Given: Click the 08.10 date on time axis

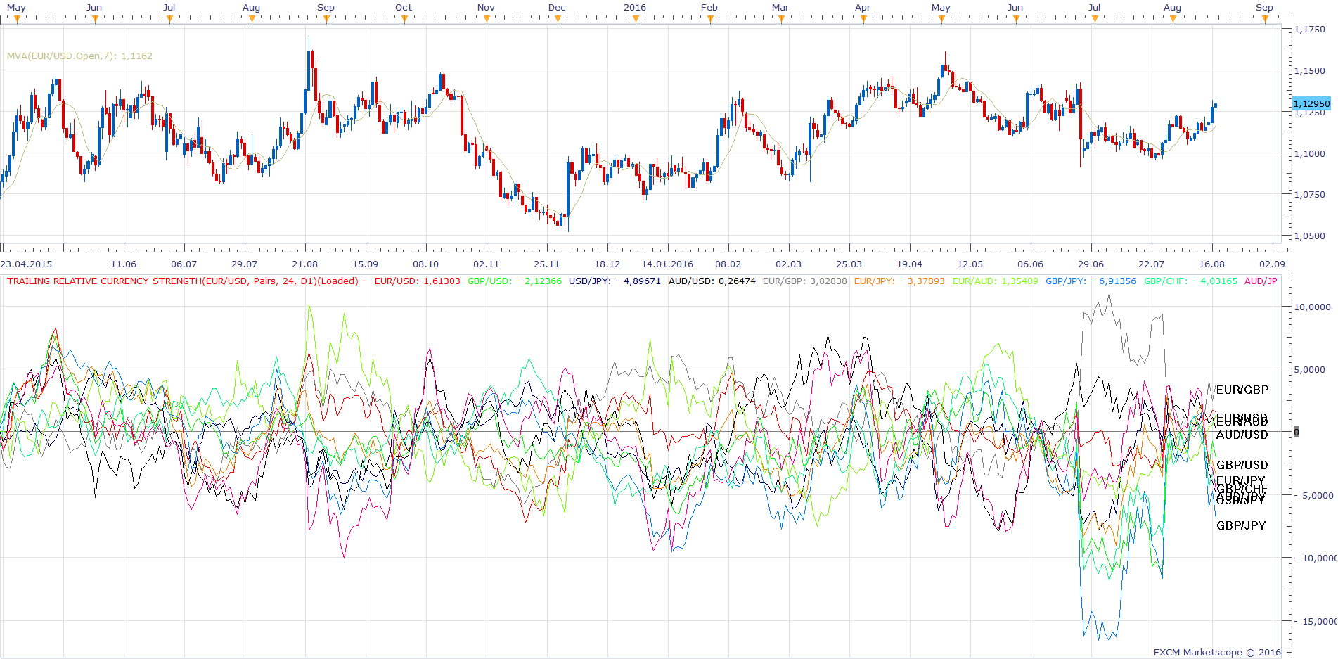Looking at the screenshot, I should coord(425,264).
